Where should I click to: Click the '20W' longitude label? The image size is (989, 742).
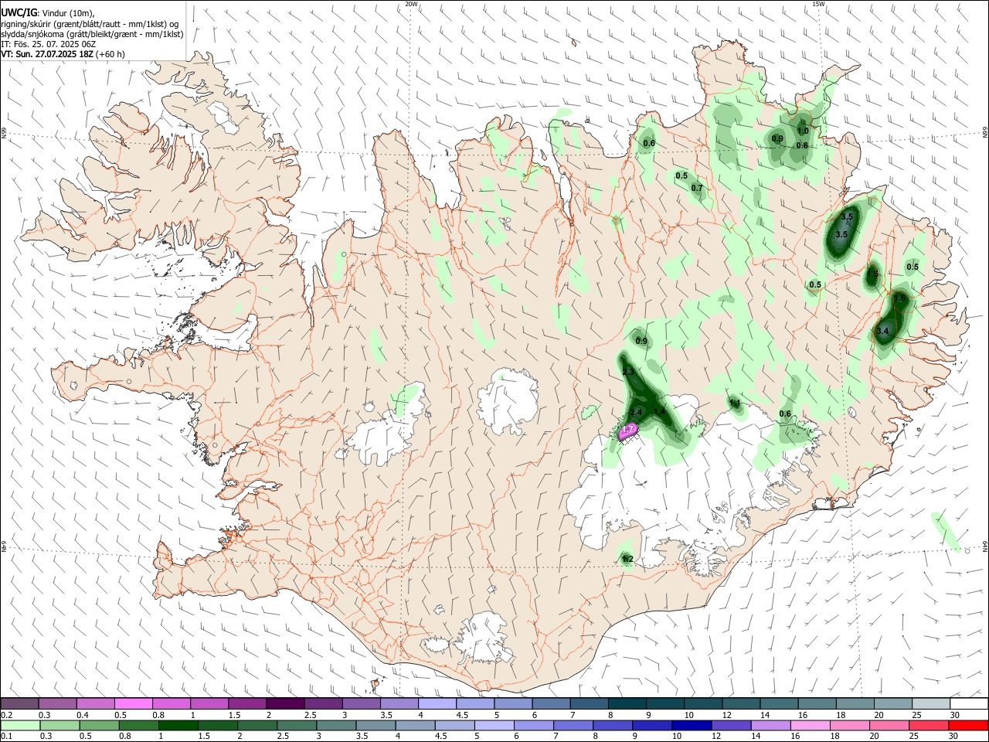[x=411, y=4]
